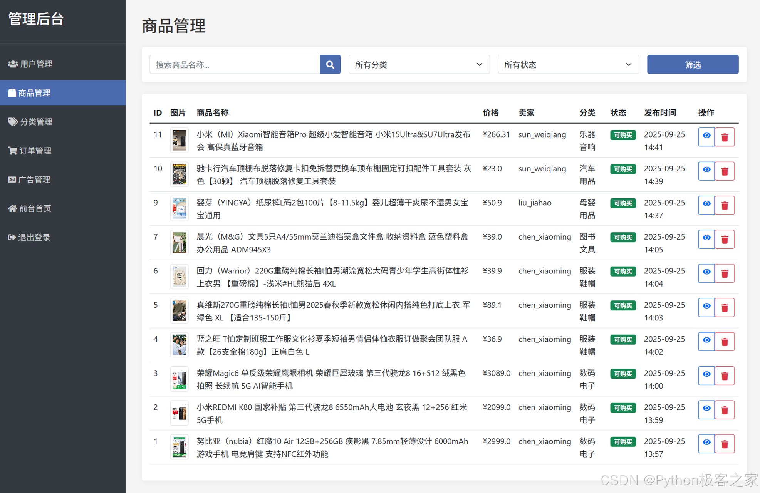View product ID 5 via eye icon

coord(706,307)
